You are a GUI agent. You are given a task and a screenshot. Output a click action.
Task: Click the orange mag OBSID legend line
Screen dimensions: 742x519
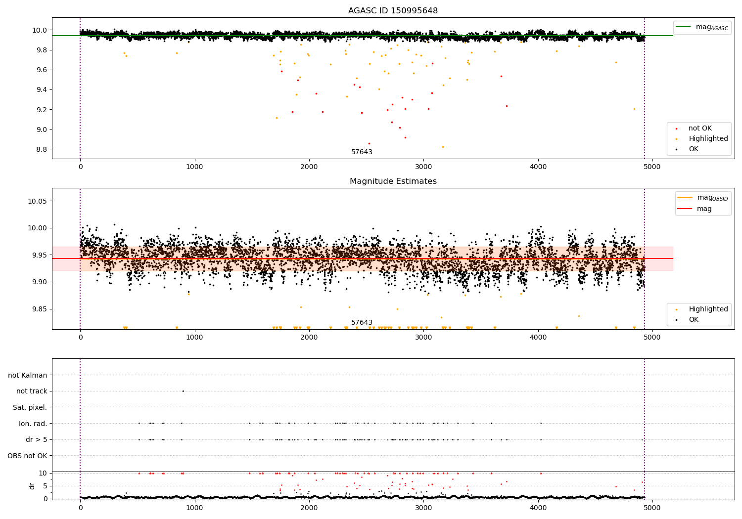click(x=685, y=198)
